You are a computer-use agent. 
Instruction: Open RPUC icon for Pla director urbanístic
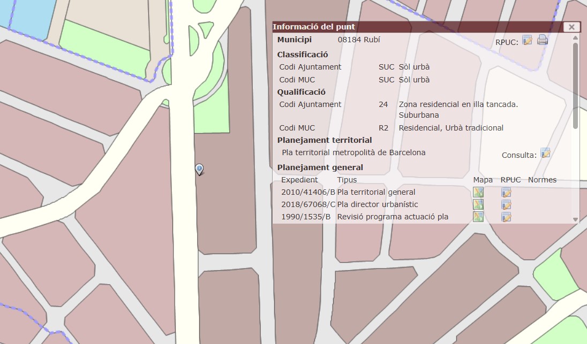point(506,204)
